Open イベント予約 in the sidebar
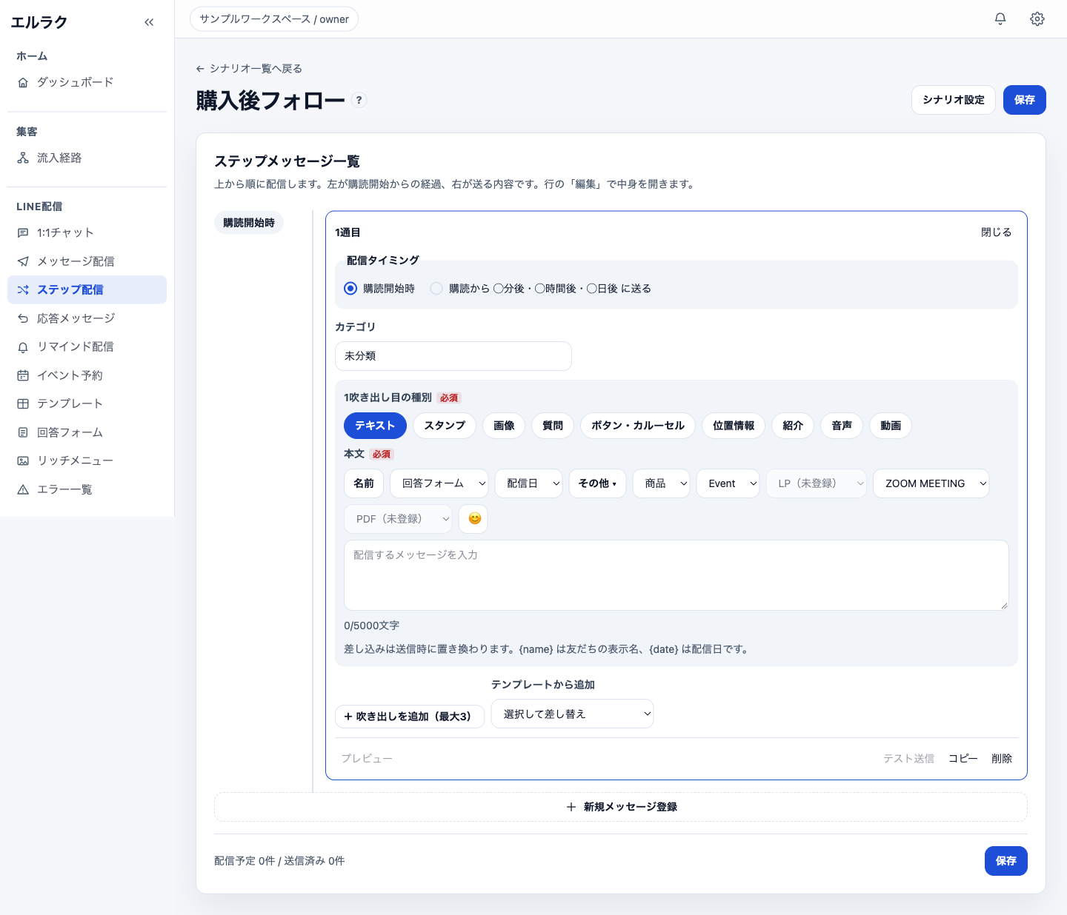Screen dimensions: 1067x915 [87, 375]
